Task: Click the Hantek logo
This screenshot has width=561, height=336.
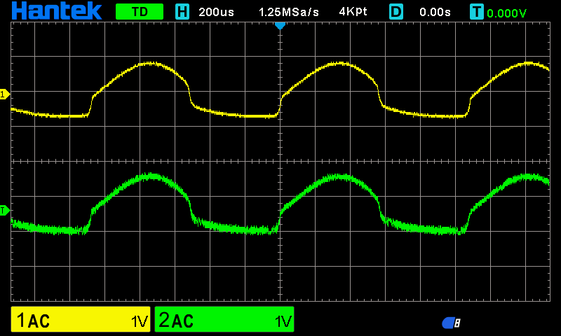Action: click(57, 11)
